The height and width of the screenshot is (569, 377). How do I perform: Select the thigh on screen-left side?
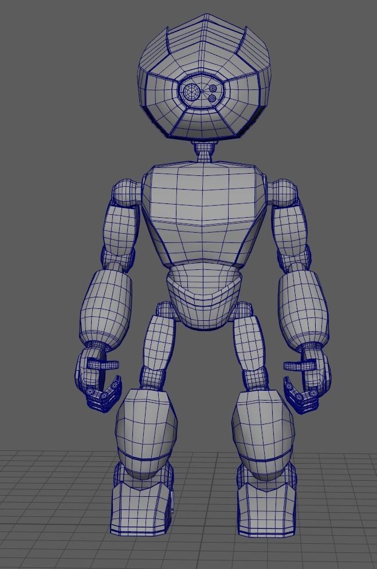pyautogui.click(x=159, y=343)
